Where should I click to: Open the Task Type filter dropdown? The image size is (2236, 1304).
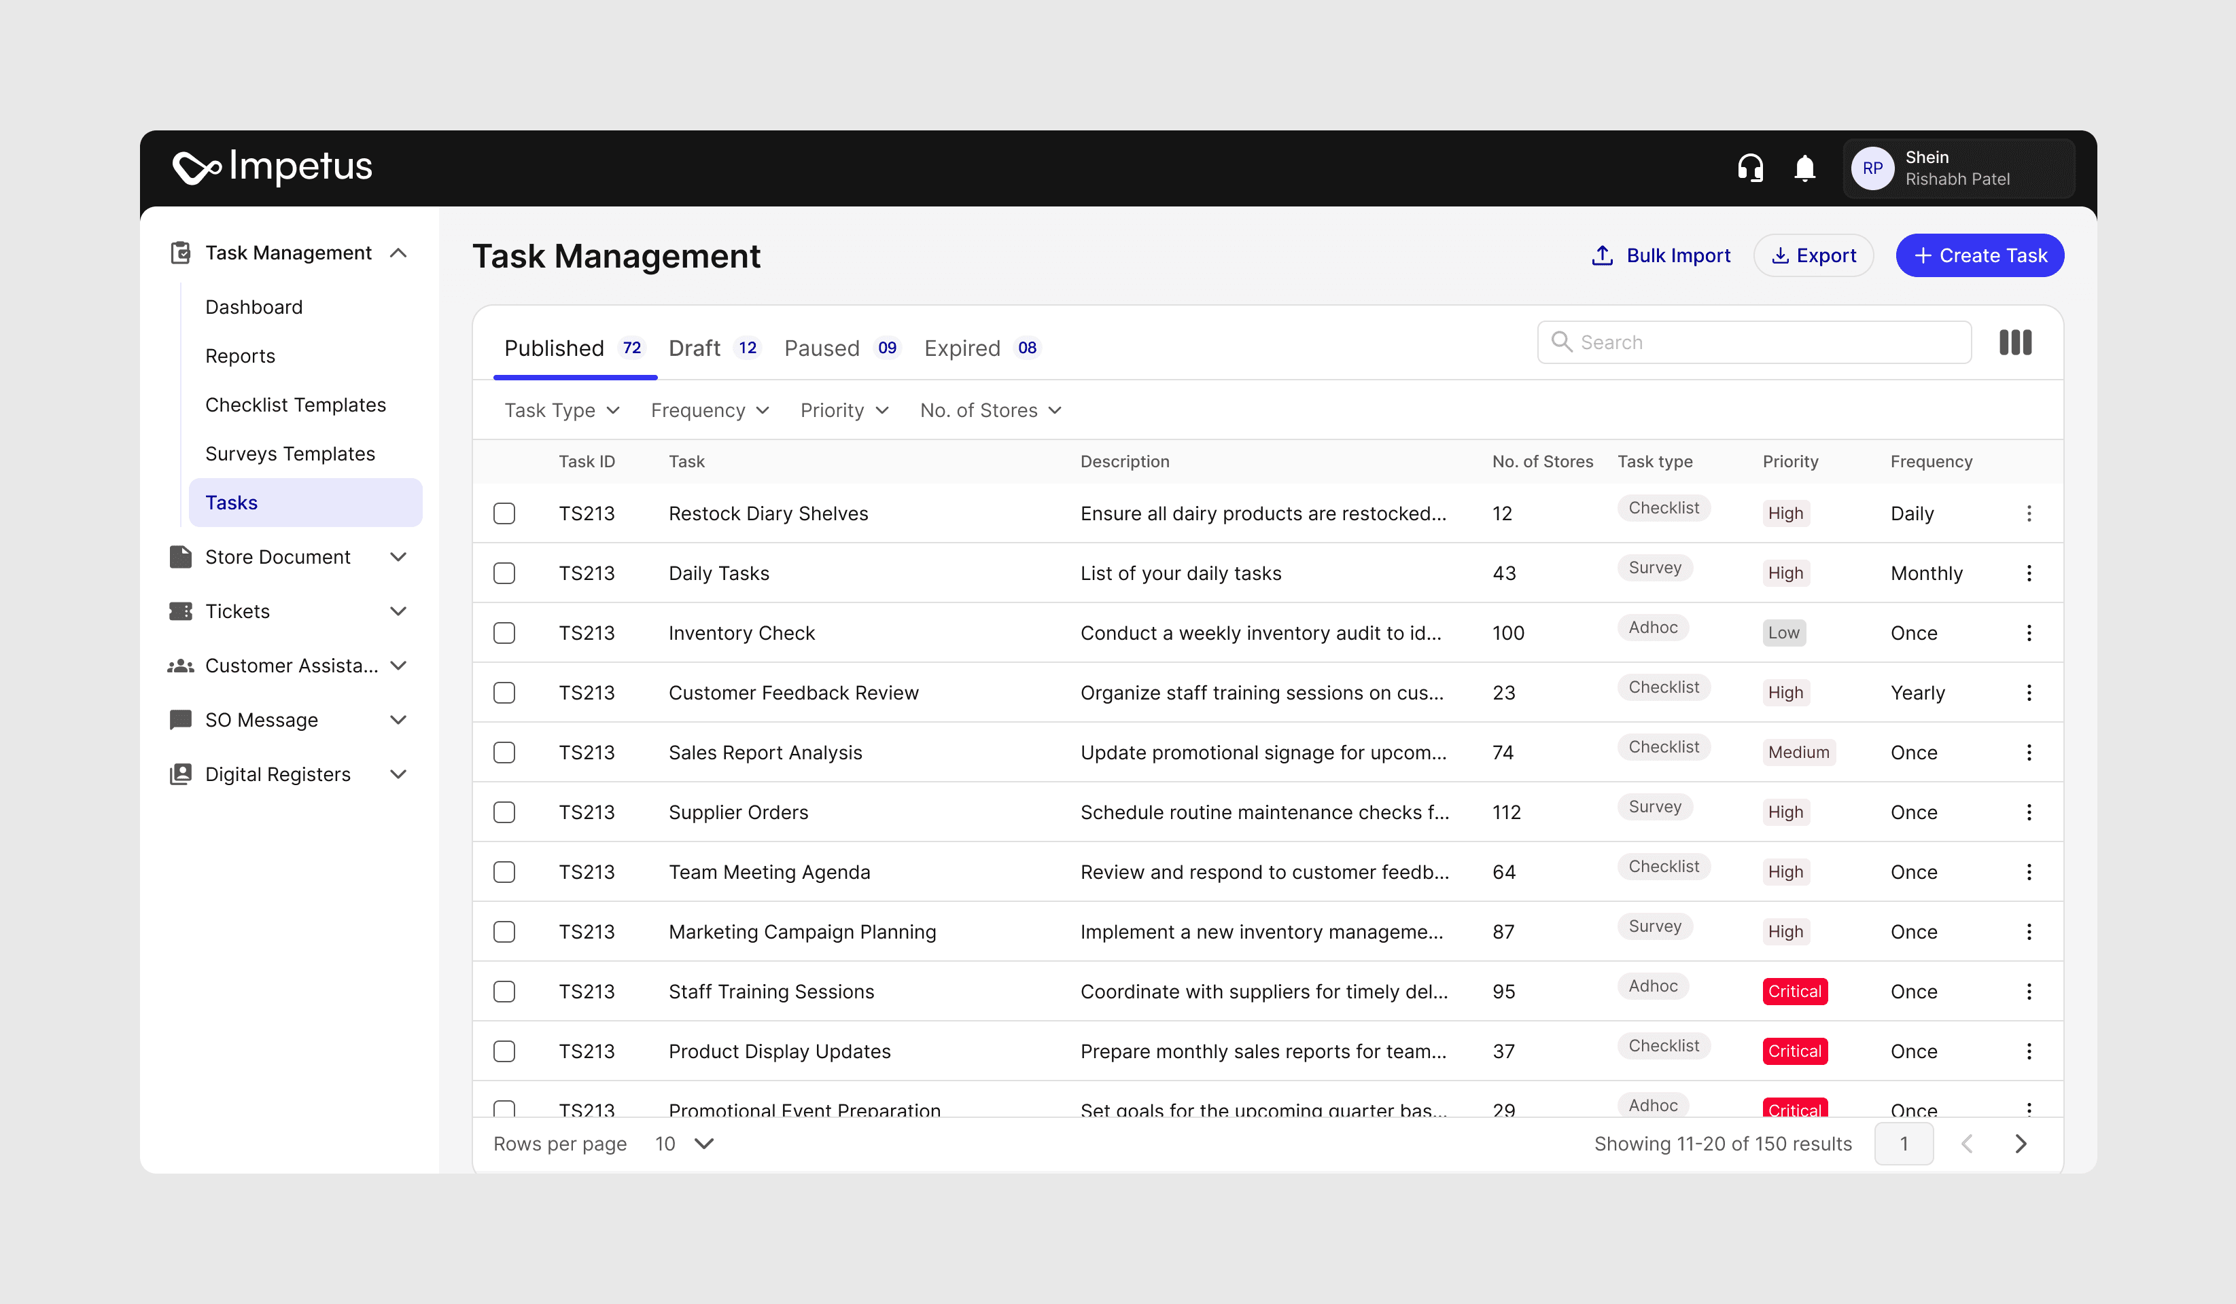tap(561, 410)
